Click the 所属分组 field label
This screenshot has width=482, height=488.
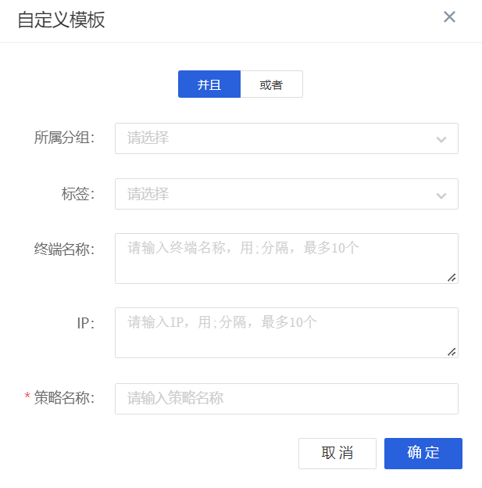[x=64, y=138]
